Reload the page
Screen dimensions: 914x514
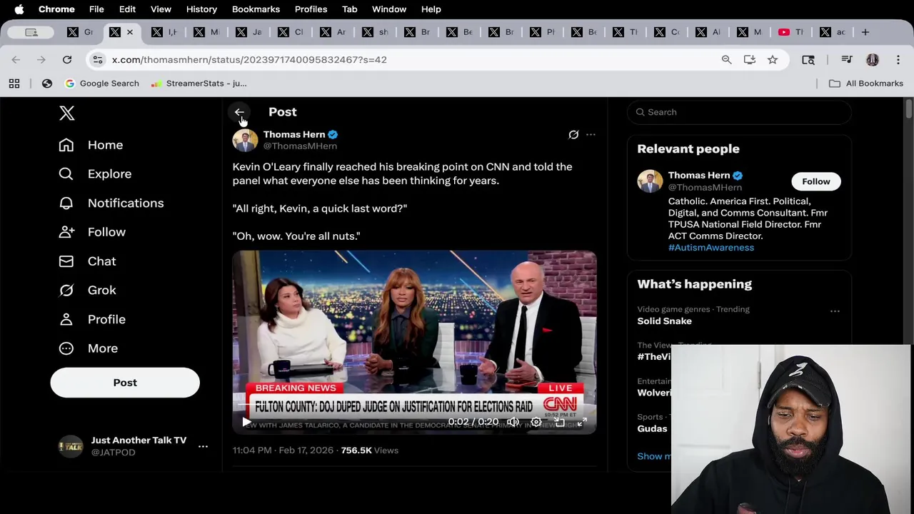(67, 60)
